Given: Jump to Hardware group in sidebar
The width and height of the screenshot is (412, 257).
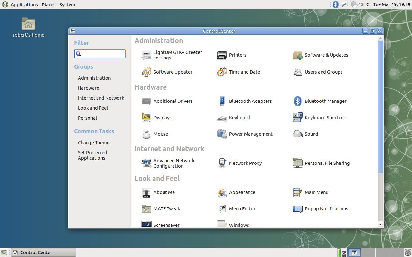Looking at the screenshot, I should pos(89,88).
